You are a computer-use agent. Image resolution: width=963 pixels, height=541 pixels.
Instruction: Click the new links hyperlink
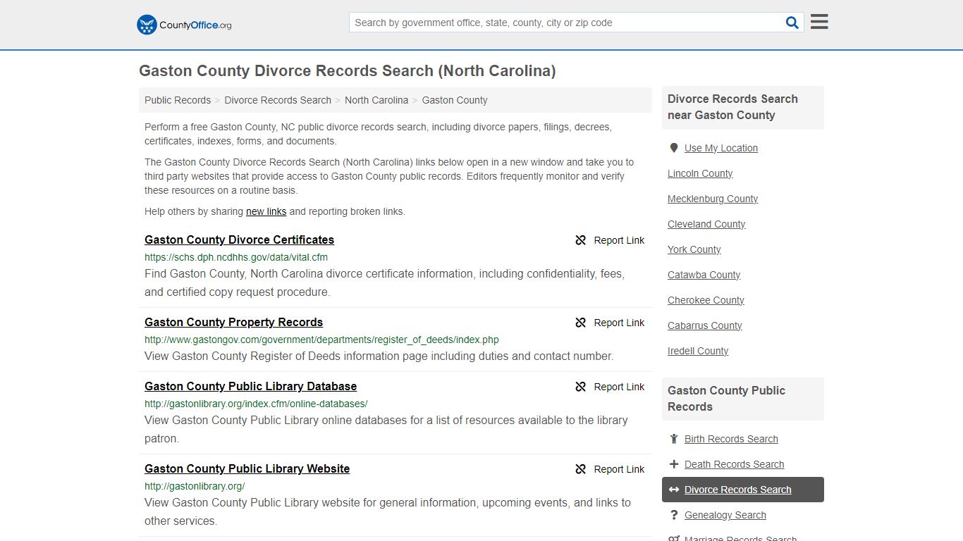[x=266, y=211]
